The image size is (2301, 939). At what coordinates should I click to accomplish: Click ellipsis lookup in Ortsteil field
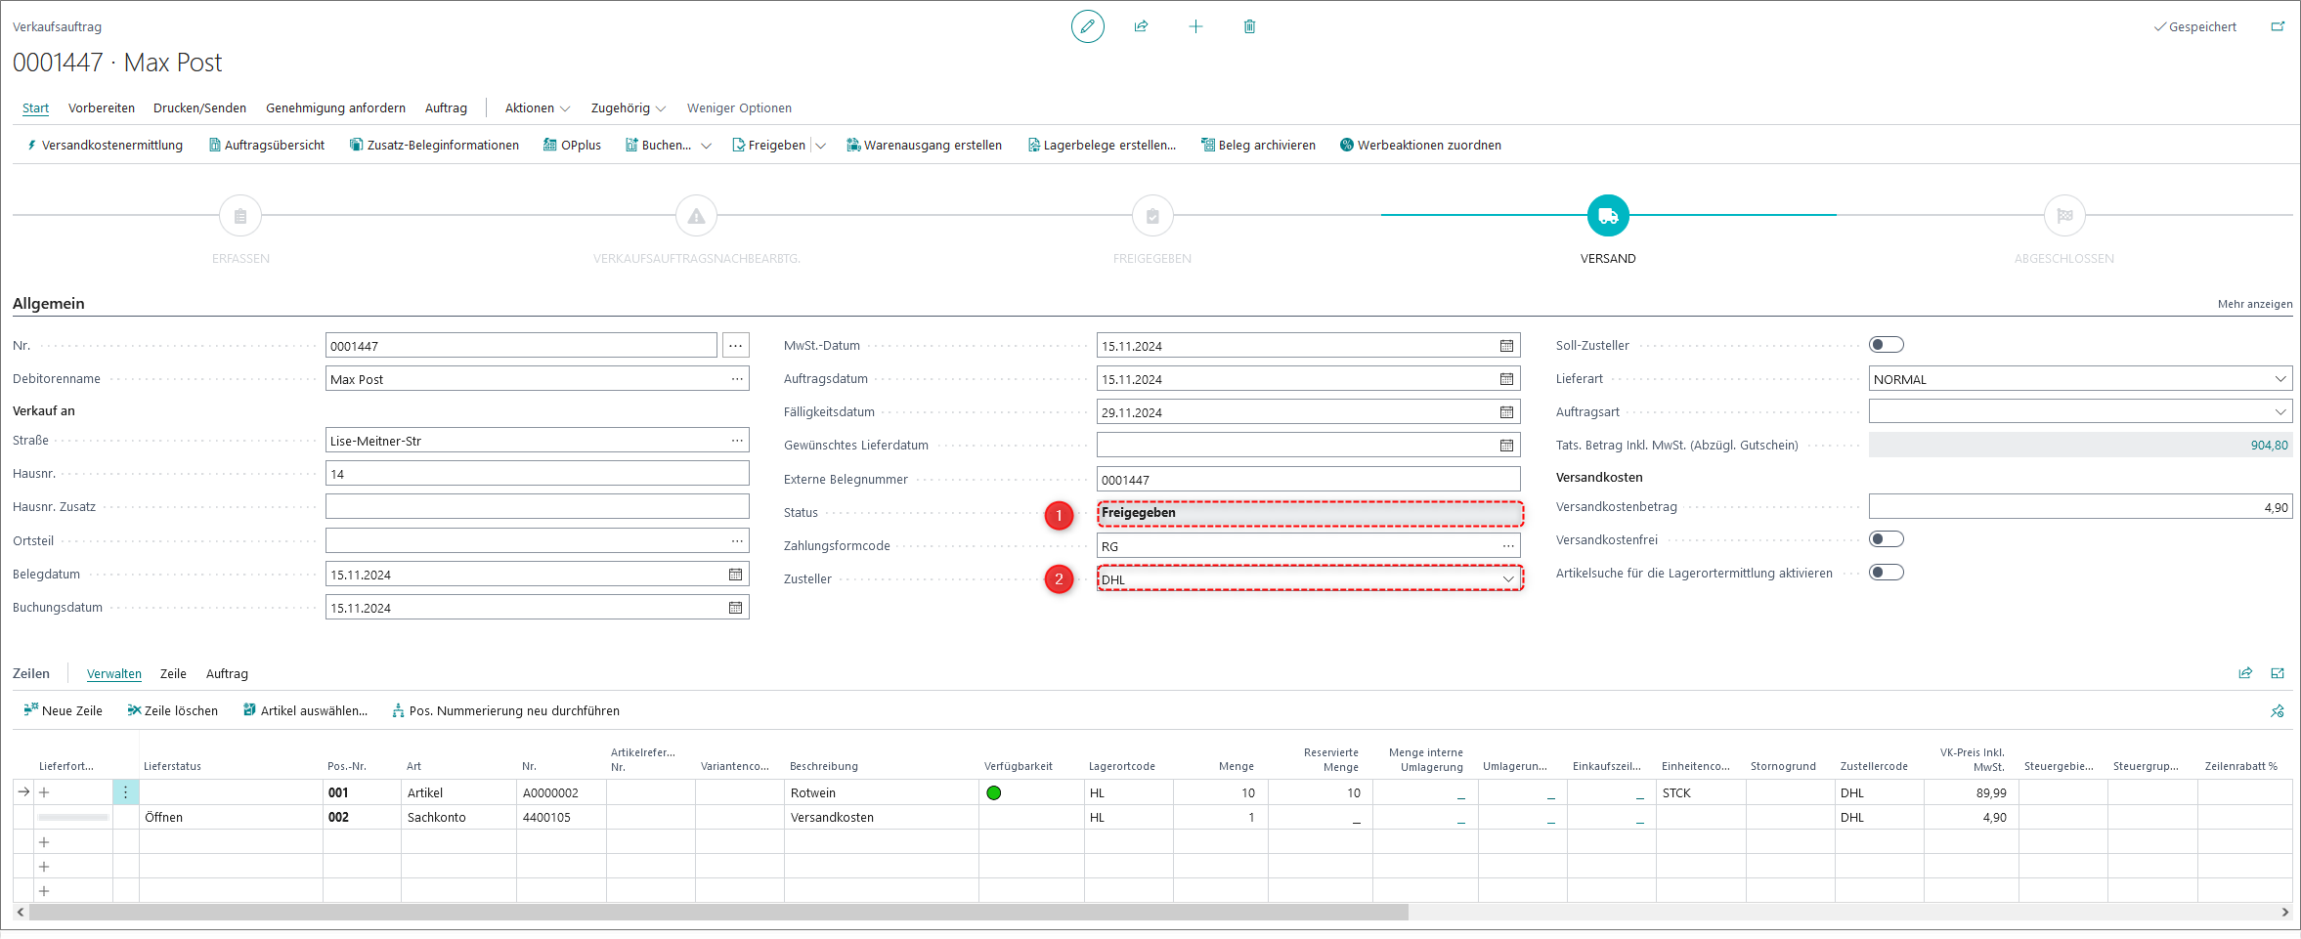[737, 541]
